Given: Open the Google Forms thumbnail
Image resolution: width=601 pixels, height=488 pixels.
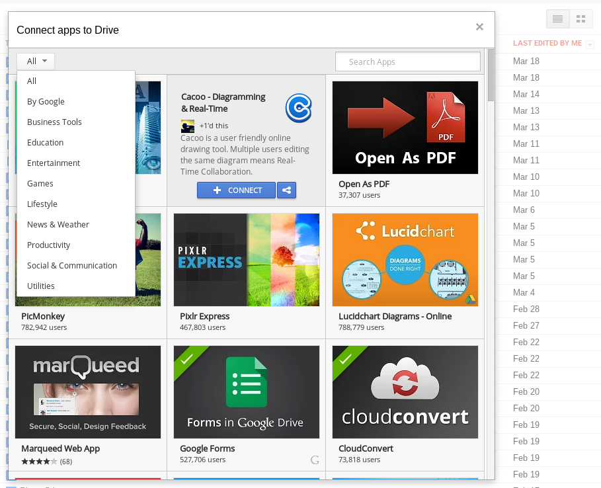Looking at the screenshot, I should (x=247, y=392).
